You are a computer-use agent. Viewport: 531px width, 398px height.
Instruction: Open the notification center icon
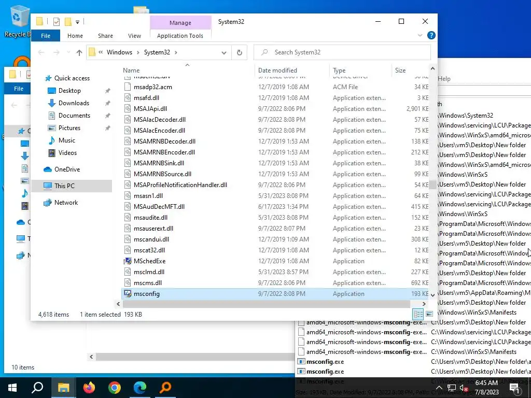514,388
